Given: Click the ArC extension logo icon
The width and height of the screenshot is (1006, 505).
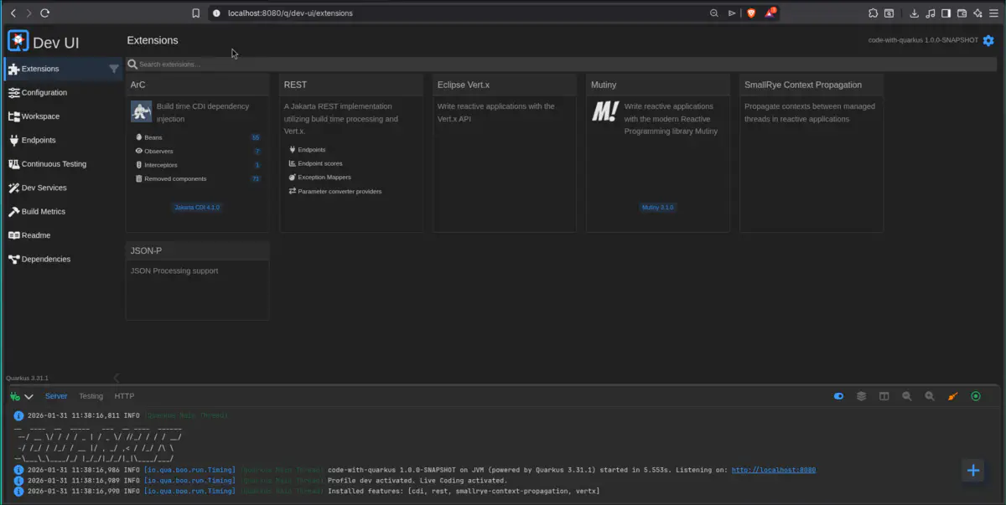Looking at the screenshot, I should pos(142,111).
